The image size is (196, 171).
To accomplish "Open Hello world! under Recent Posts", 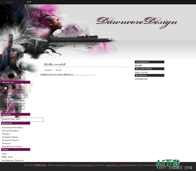I will tap(141, 72).
